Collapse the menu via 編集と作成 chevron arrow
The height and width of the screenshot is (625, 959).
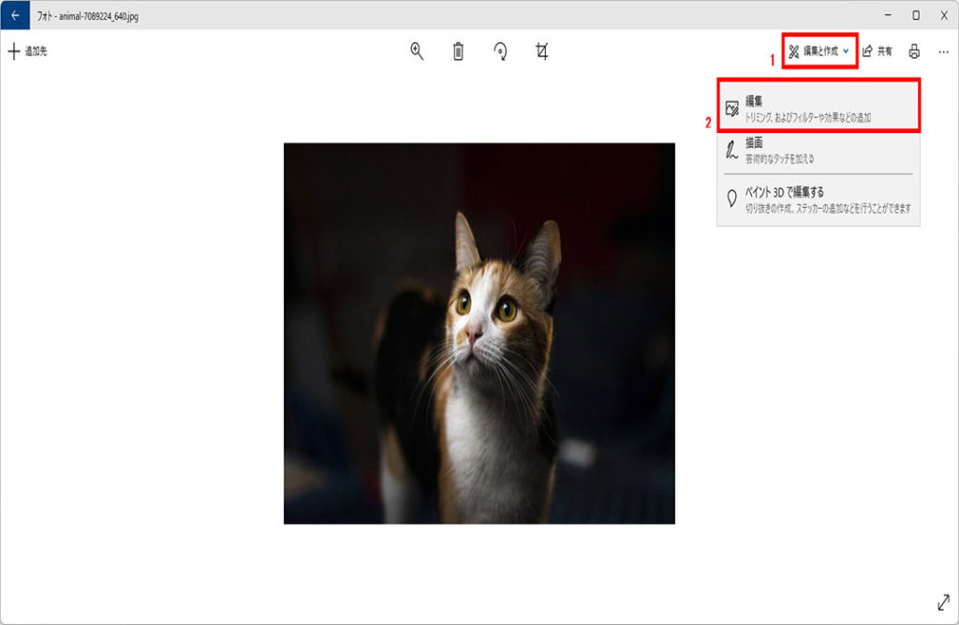click(846, 52)
